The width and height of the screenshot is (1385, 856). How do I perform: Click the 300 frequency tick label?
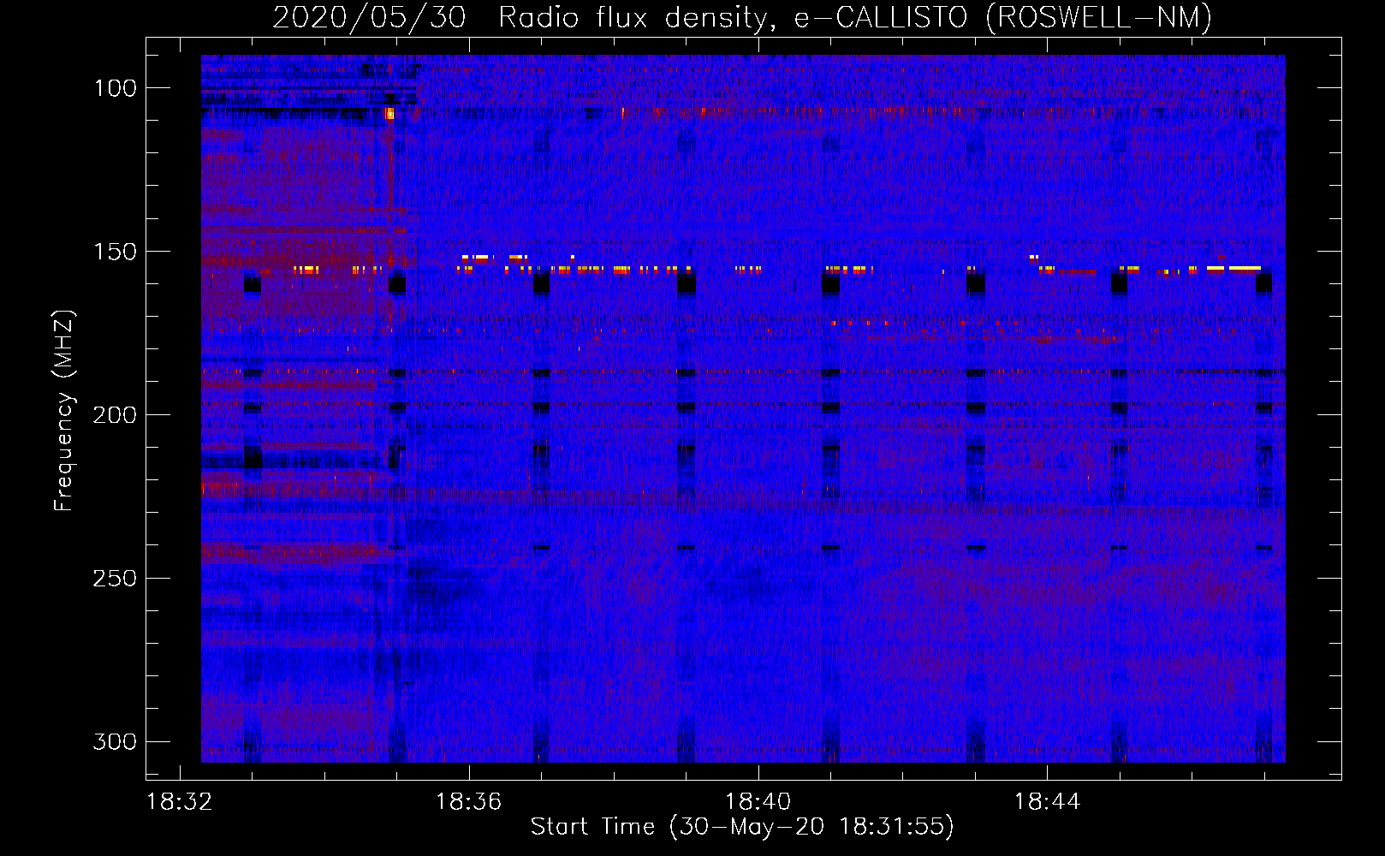click(115, 741)
